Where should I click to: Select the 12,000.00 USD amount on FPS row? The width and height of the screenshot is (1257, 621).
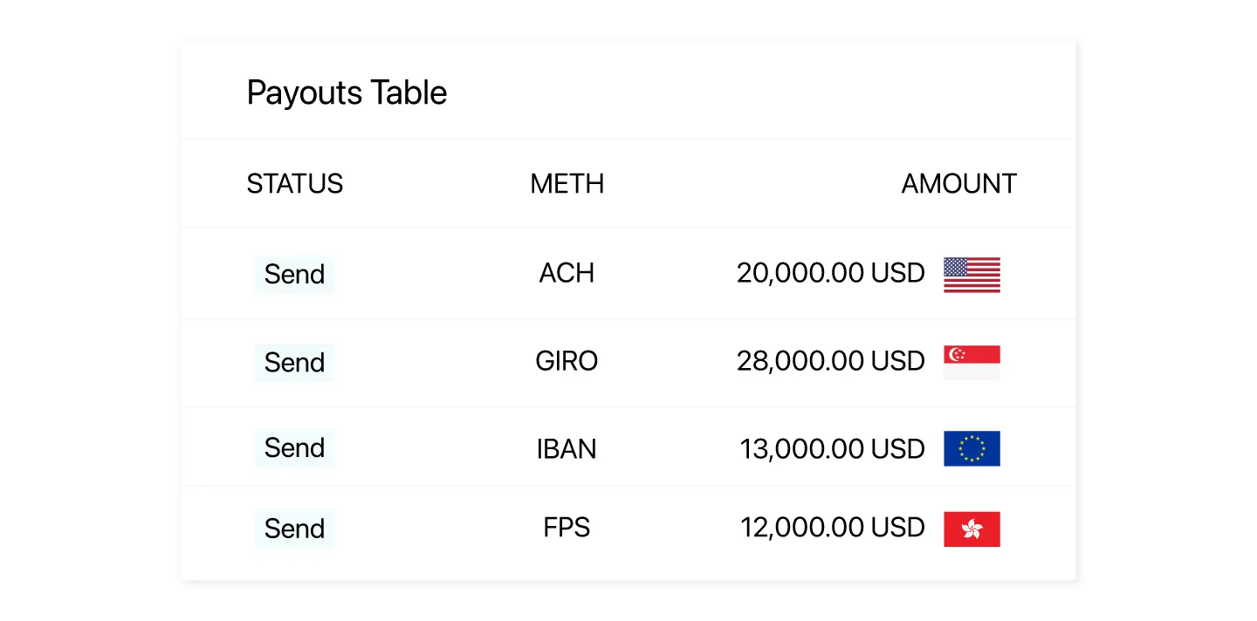pyautogui.click(x=830, y=528)
